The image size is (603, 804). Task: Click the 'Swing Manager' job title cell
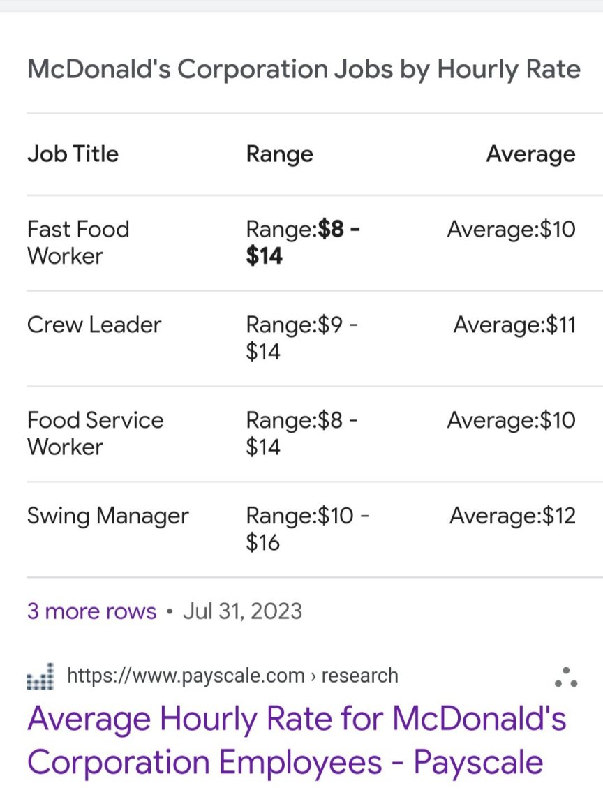[108, 516]
